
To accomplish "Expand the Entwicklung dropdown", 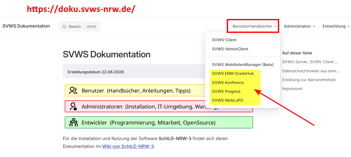I will [336, 26].
